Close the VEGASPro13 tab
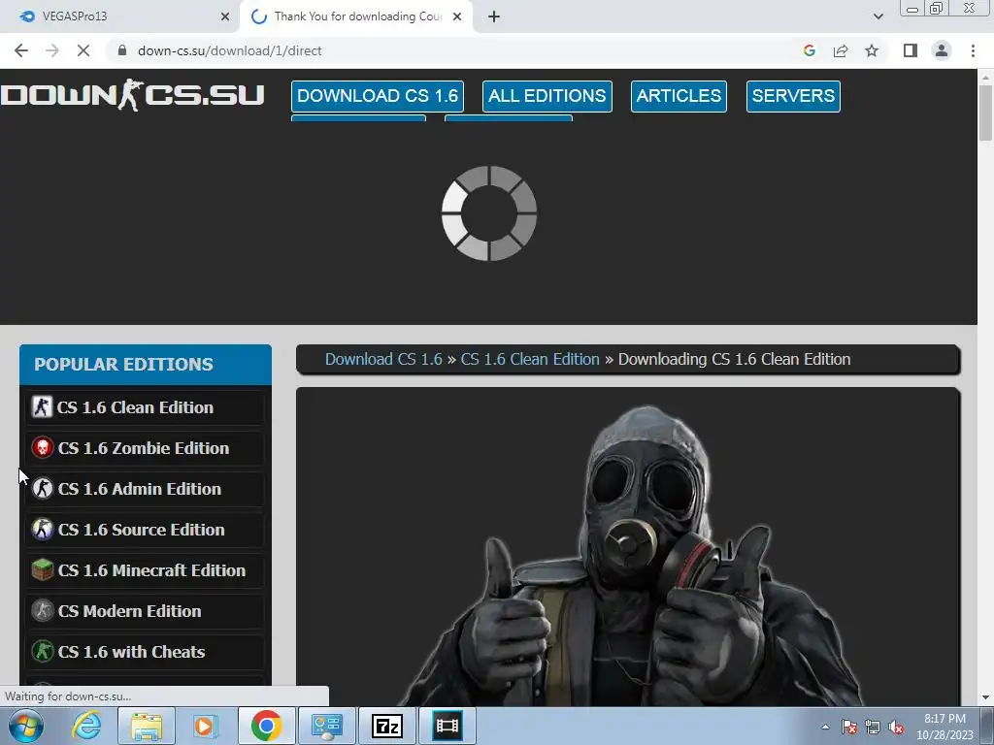 click(225, 16)
